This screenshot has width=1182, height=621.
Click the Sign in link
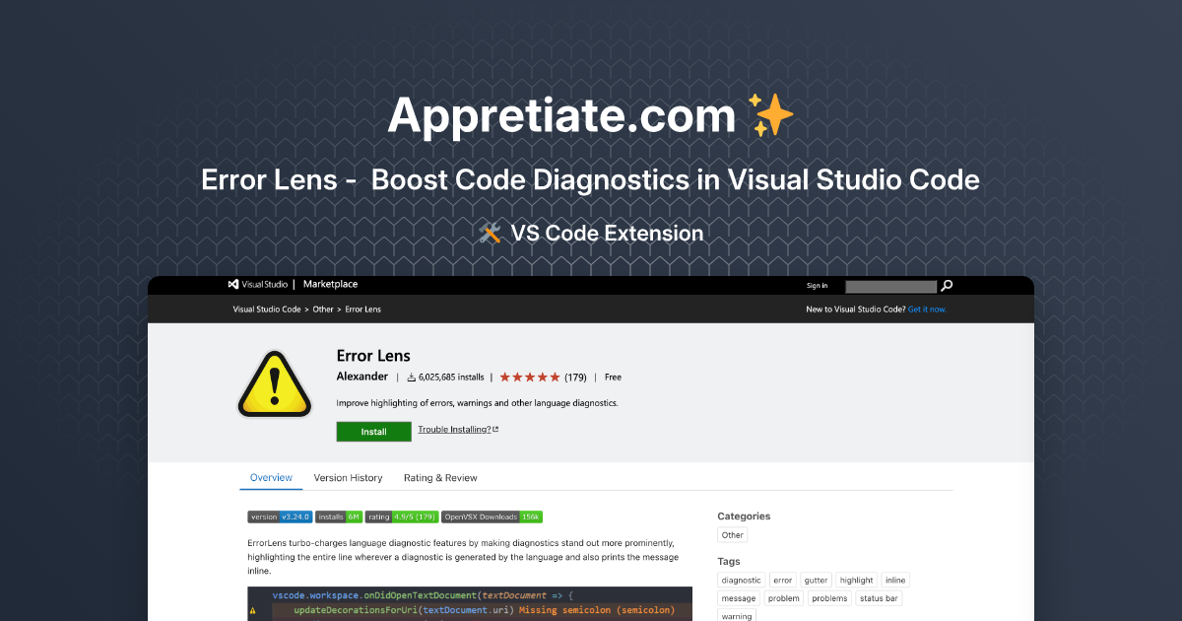tap(817, 286)
